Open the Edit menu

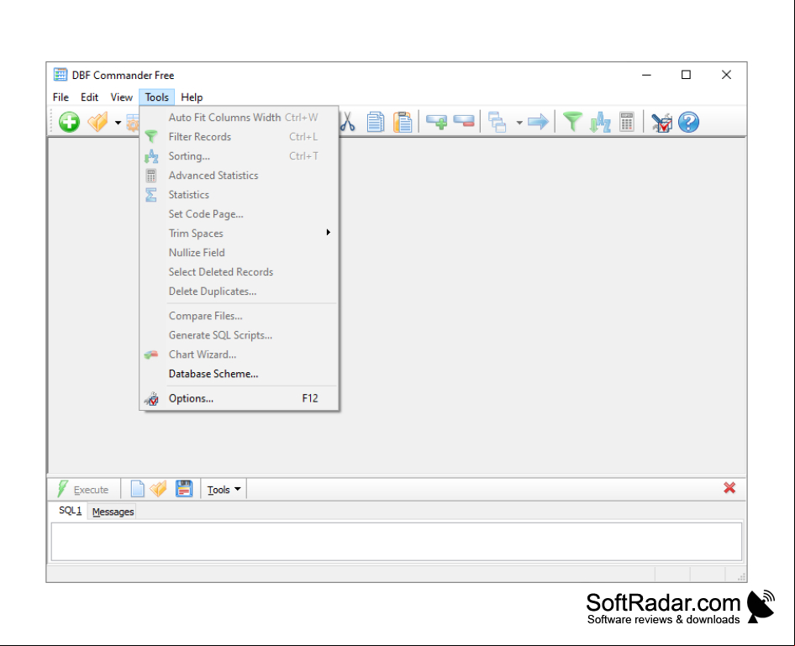pyautogui.click(x=89, y=97)
